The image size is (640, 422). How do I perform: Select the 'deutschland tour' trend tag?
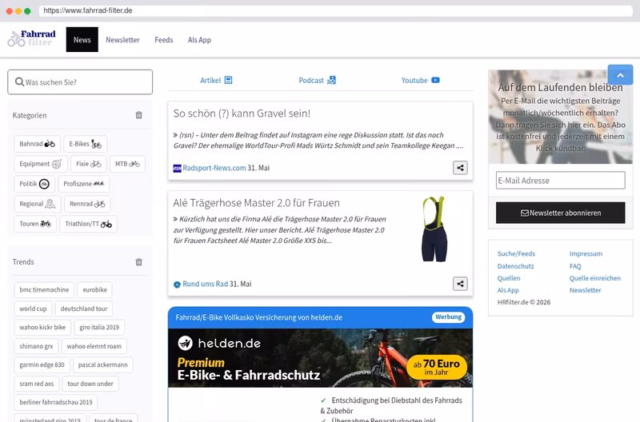84,309
